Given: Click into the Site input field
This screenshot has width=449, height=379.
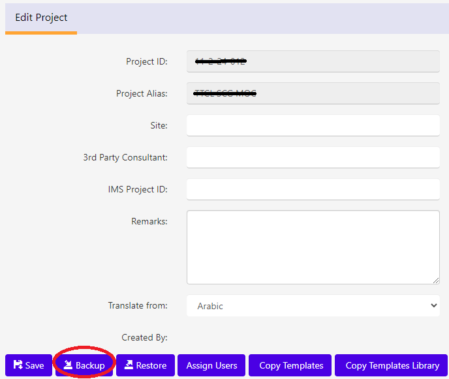Looking at the screenshot, I should [x=313, y=125].
